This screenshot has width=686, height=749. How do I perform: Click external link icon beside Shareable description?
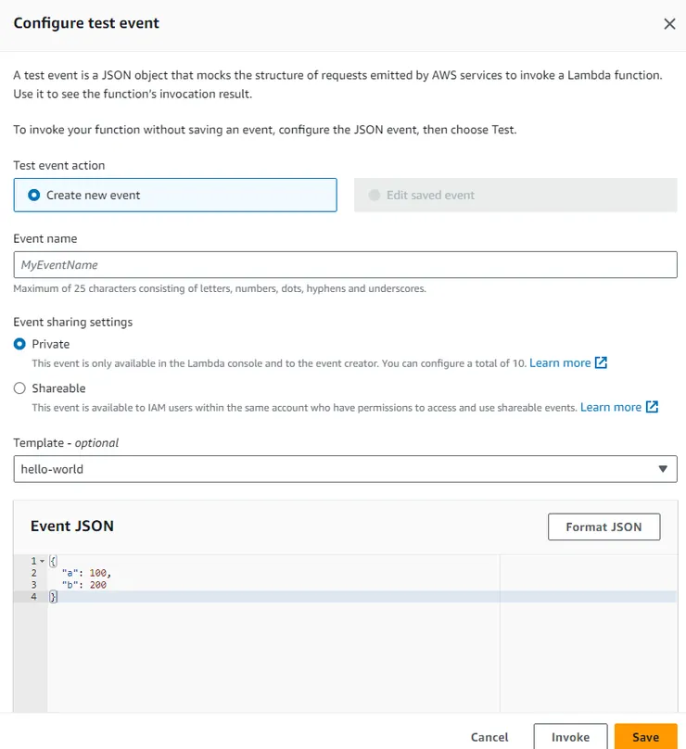652,408
